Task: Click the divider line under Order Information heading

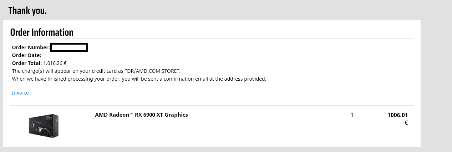Action: [212, 38]
